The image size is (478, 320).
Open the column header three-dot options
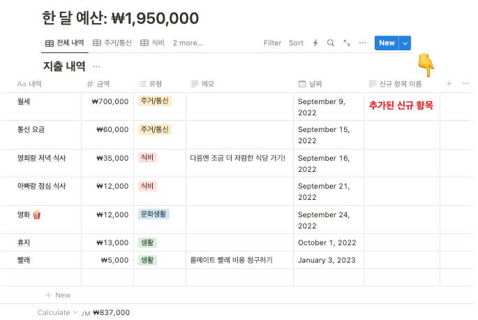[465, 84]
